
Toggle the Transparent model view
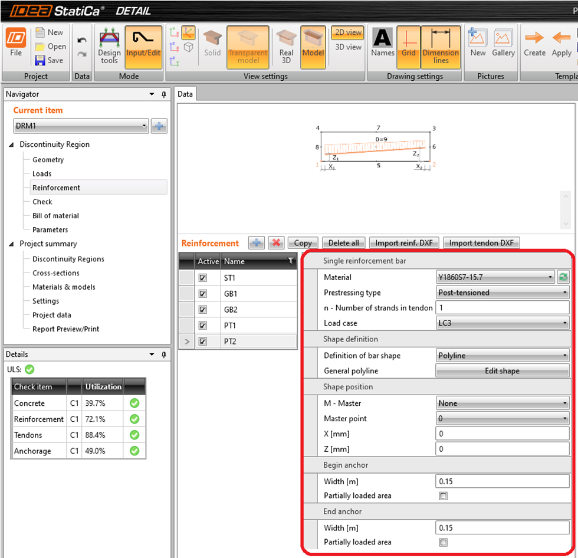(248, 47)
